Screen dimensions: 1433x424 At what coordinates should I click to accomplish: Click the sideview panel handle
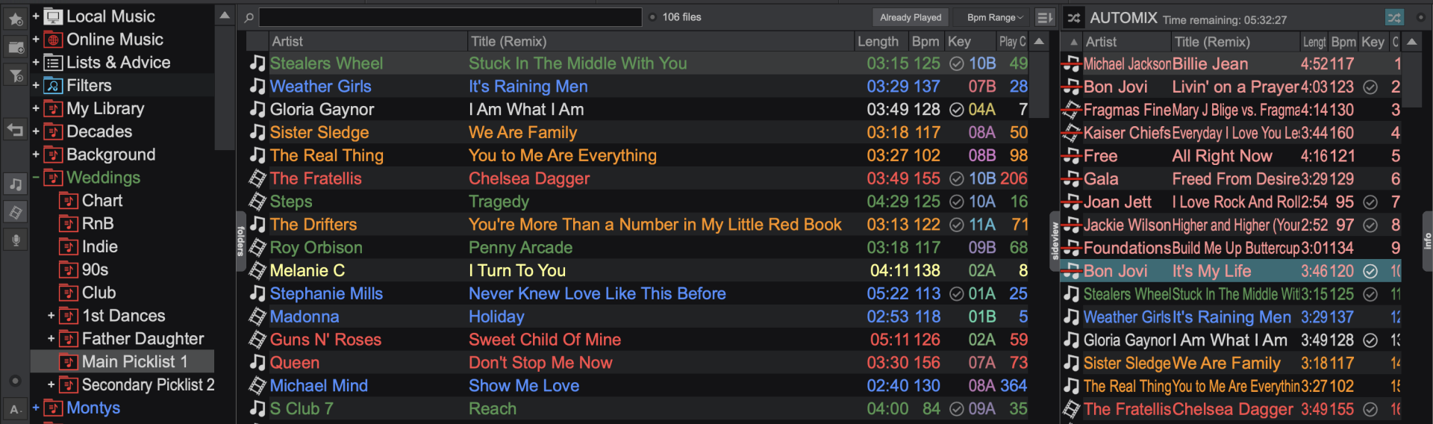(1055, 240)
